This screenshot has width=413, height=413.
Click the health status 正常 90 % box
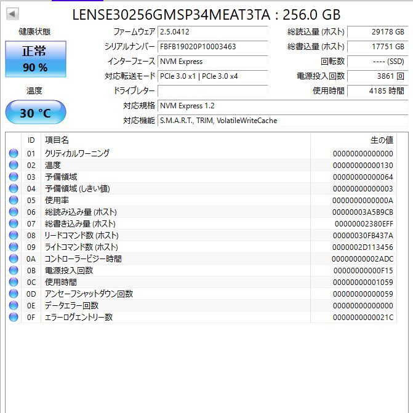pyautogui.click(x=36, y=59)
